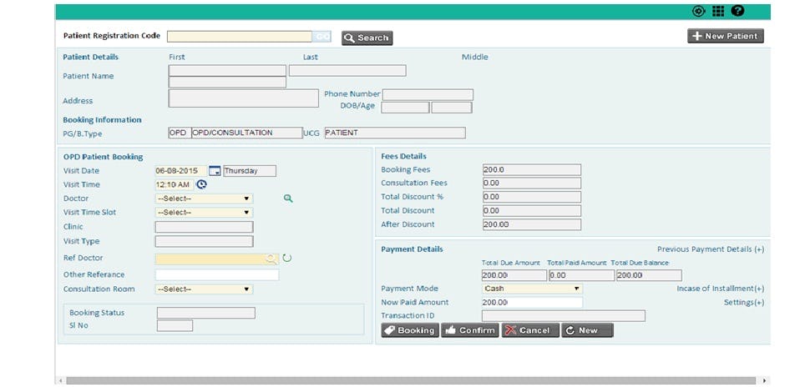810x387 pixels.
Task: Click the OPD/CONSULTATIION field
Action: tap(247, 133)
